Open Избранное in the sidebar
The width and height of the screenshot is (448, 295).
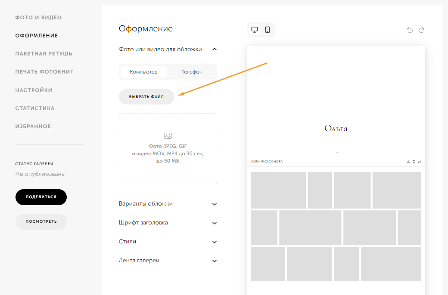pos(33,126)
